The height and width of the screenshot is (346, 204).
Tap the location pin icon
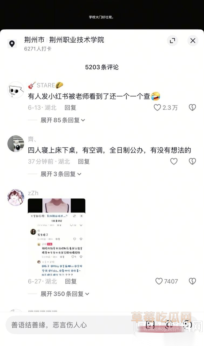click(12, 44)
